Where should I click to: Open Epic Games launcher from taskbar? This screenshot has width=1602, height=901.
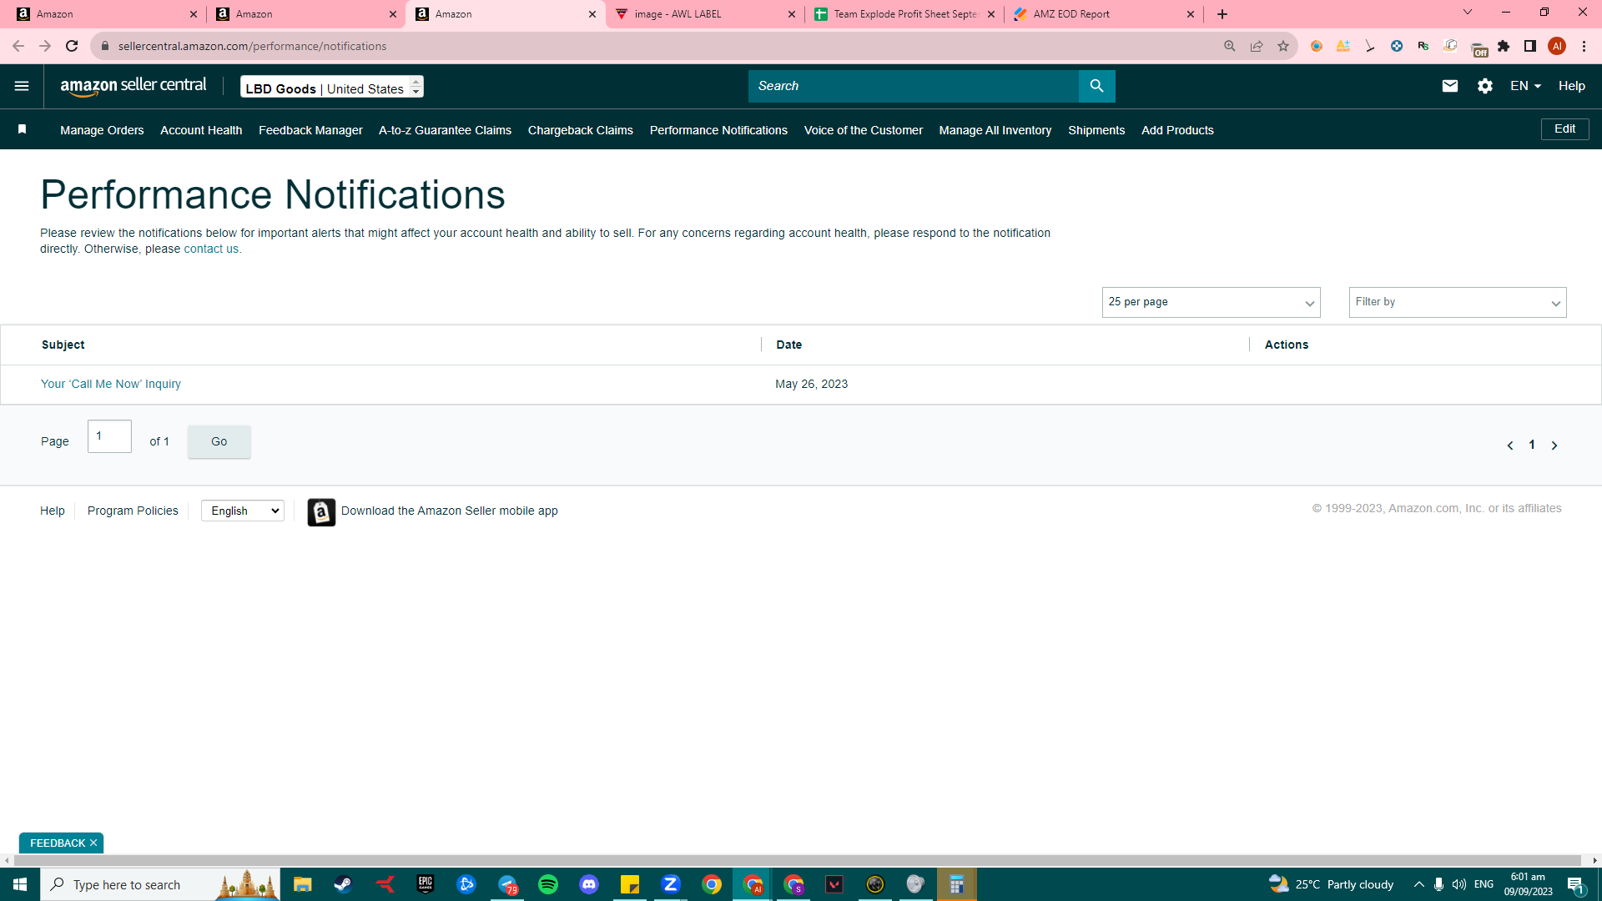(x=426, y=884)
